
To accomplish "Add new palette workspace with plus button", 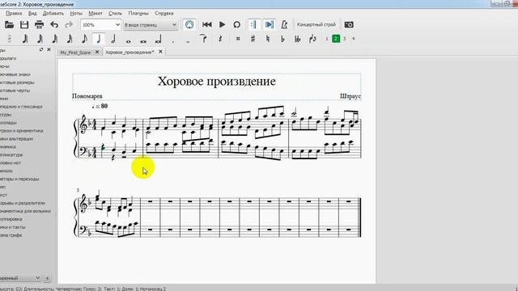I will coord(47,278).
